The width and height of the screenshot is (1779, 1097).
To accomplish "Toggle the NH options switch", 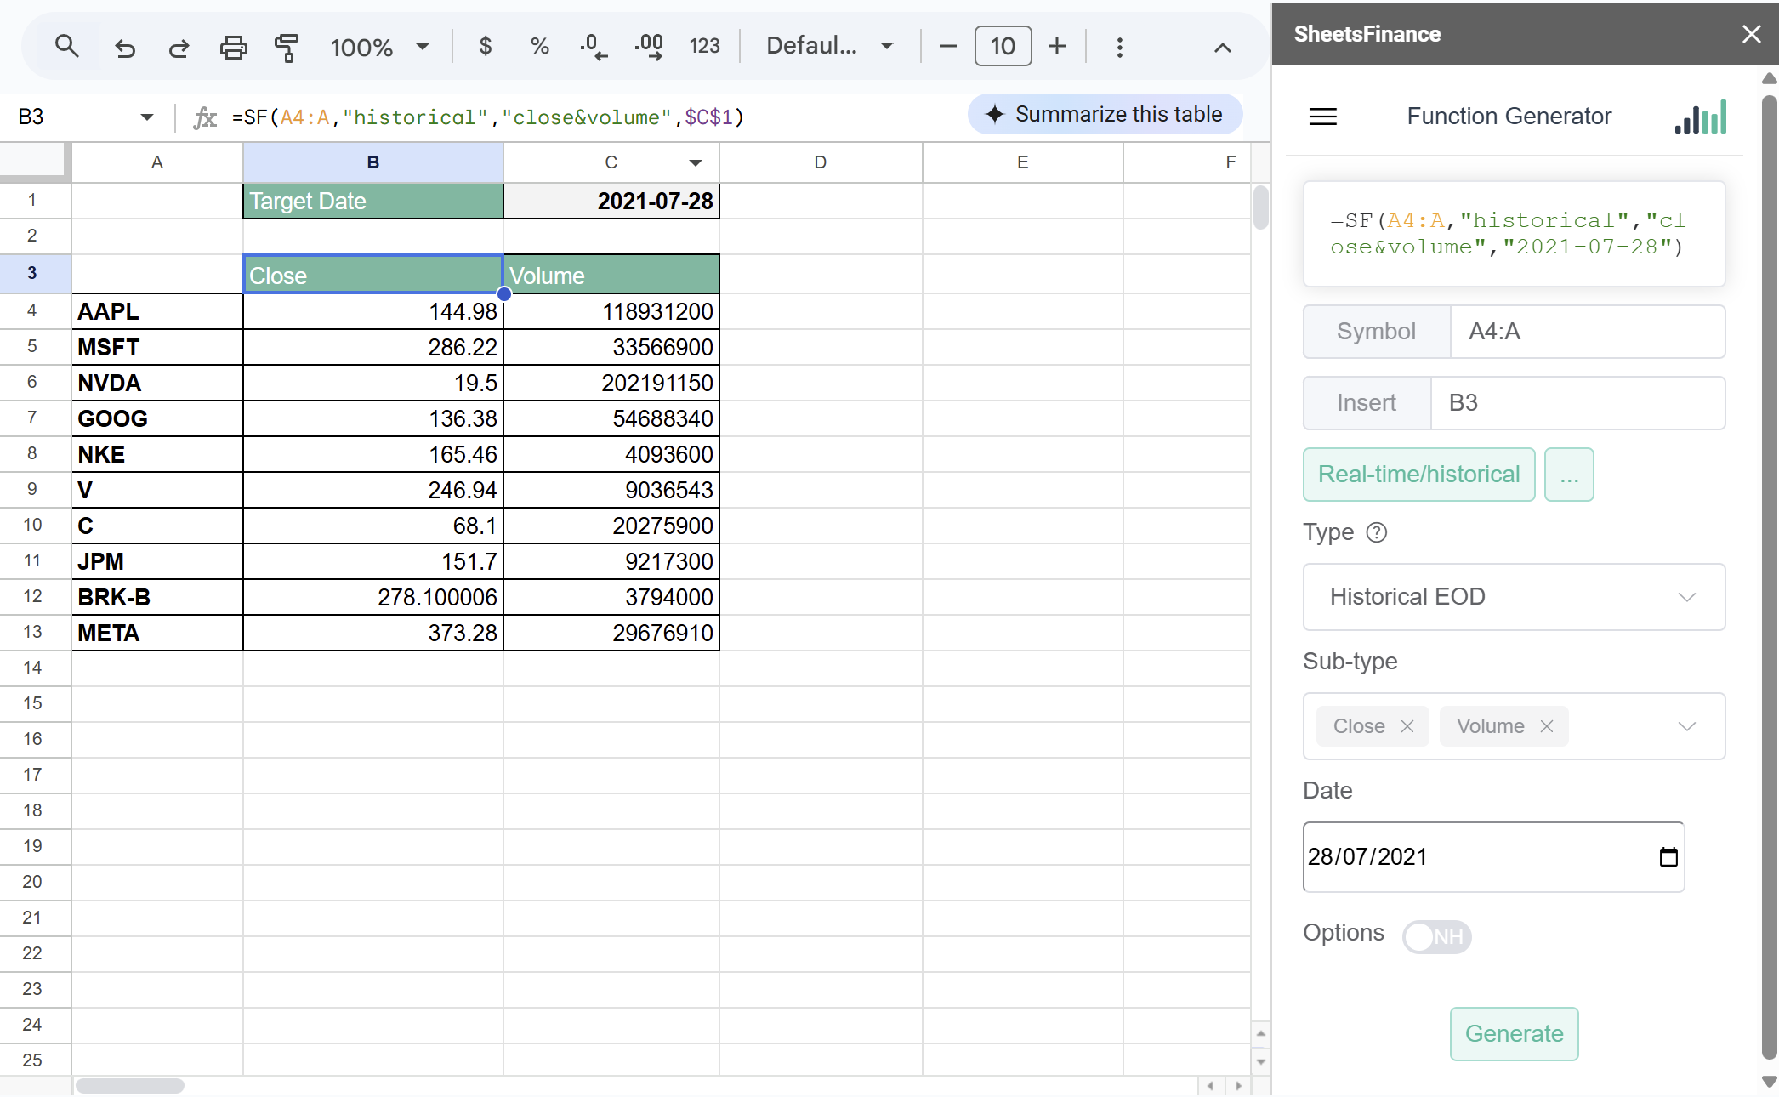I will (x=1436, y=936).
